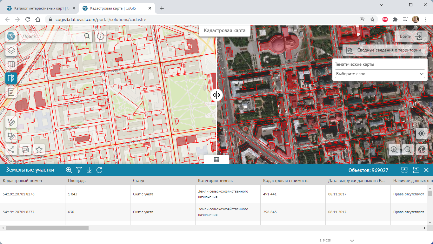
Task: Expand the map scale selector chevron
Action: click(x=352, y=241)
